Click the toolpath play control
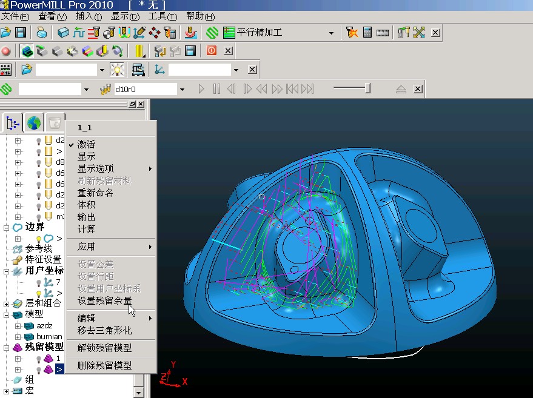Screen dimensions: 533x398 pos(201,88)
